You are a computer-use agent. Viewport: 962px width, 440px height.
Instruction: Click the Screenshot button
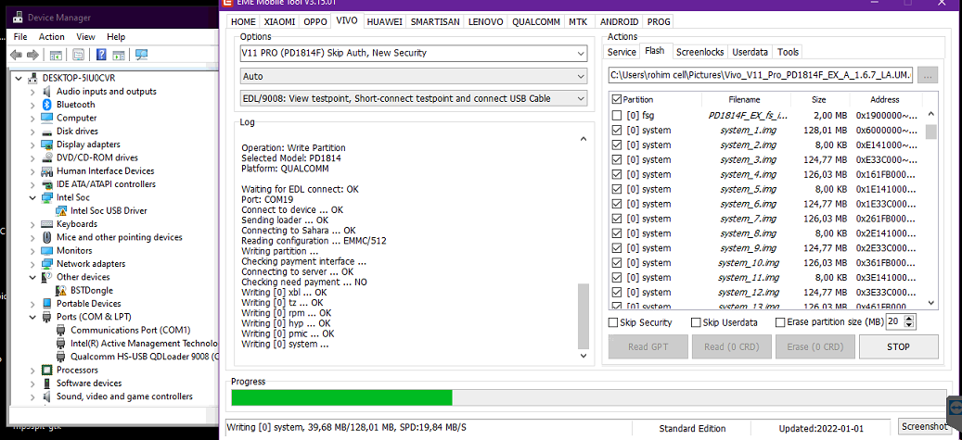[x=925, y=426]
